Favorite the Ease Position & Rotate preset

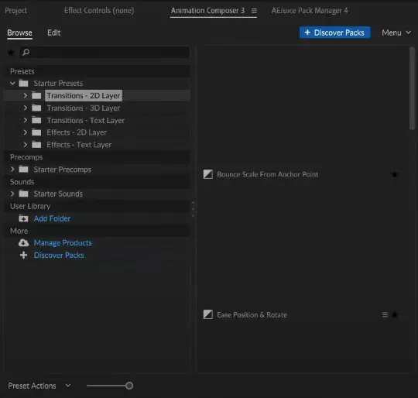[x=395, y=315]
